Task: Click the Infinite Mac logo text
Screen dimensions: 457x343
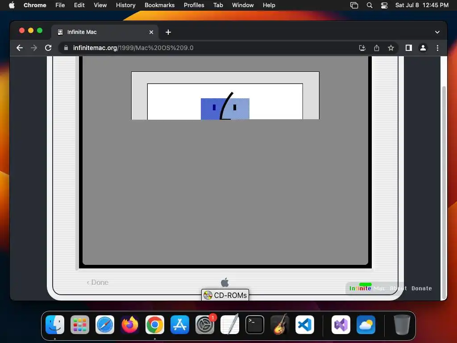Action: [x=367, y=288]
